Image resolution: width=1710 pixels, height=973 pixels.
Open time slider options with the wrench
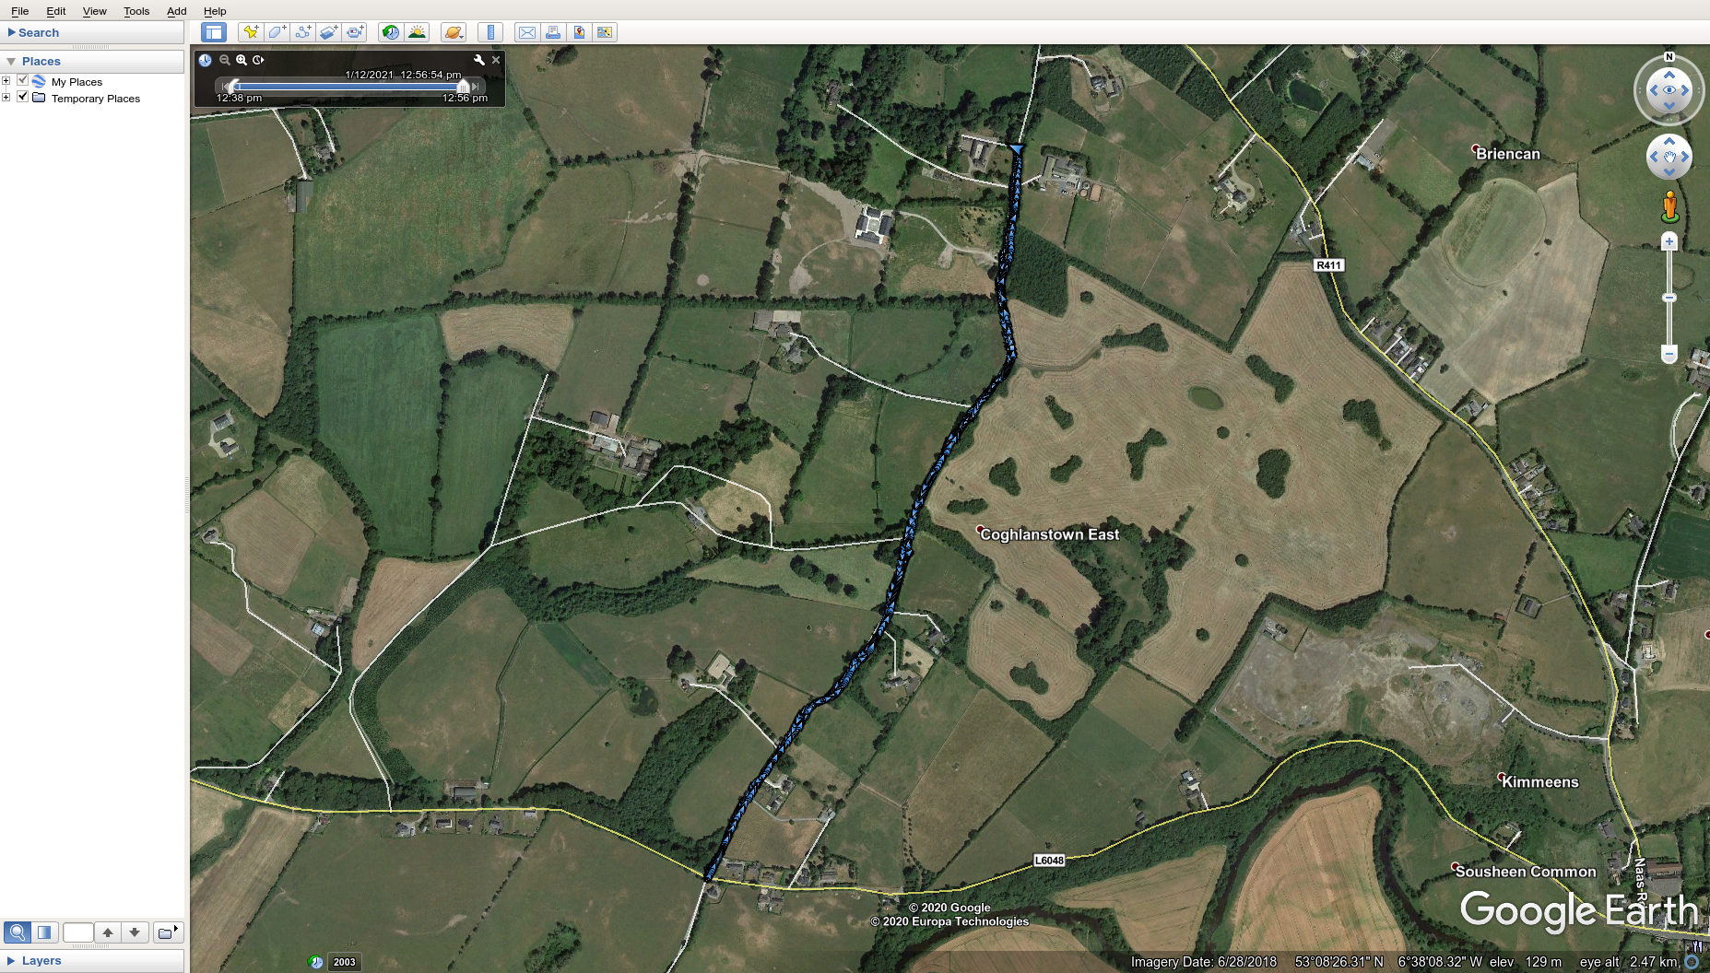coord(479,60)
